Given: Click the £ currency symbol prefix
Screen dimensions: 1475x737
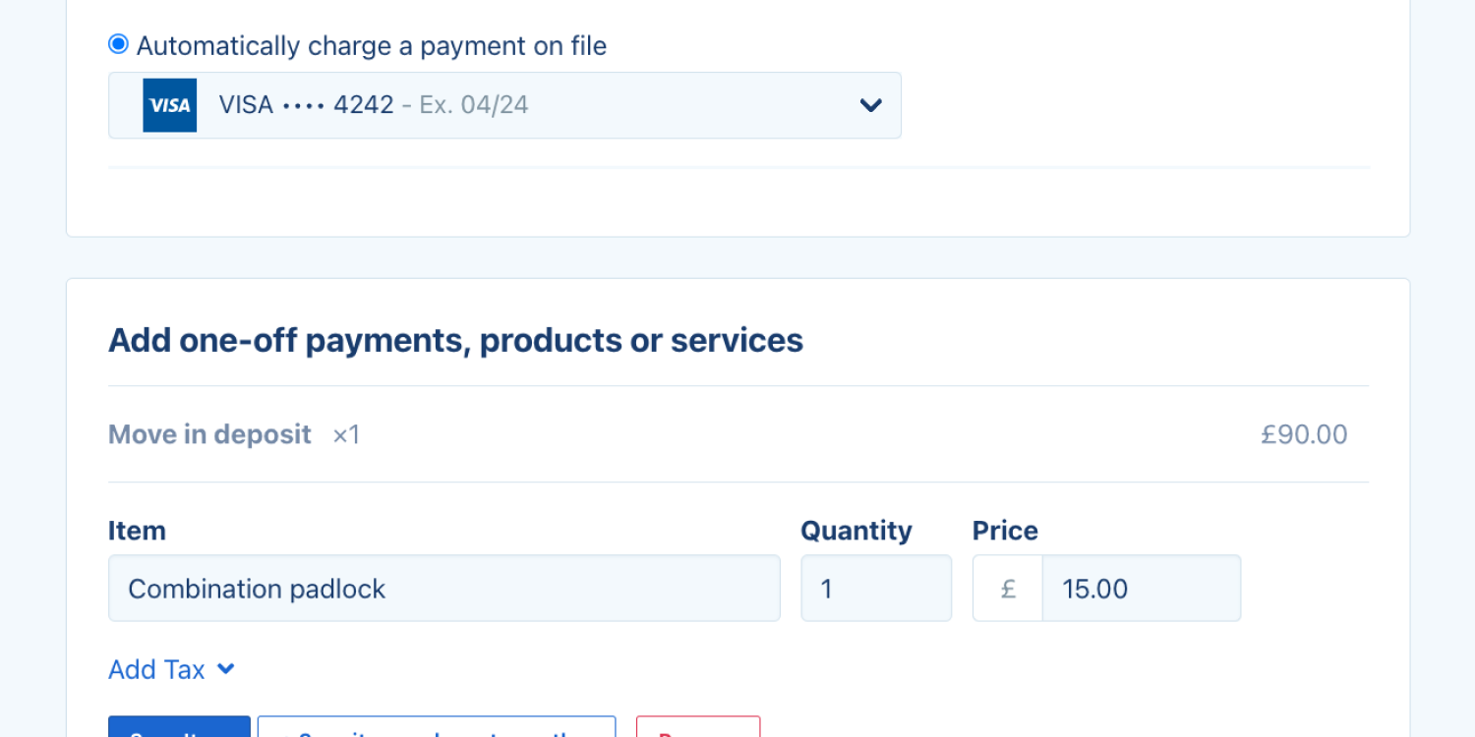Looking at the screenshot, I should coord(1008,589).
